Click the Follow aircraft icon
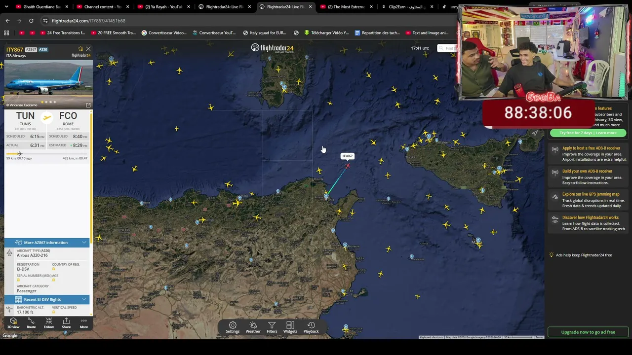This screenshot has height=355, width=632. pyautogui.click(x=48, y=323)
